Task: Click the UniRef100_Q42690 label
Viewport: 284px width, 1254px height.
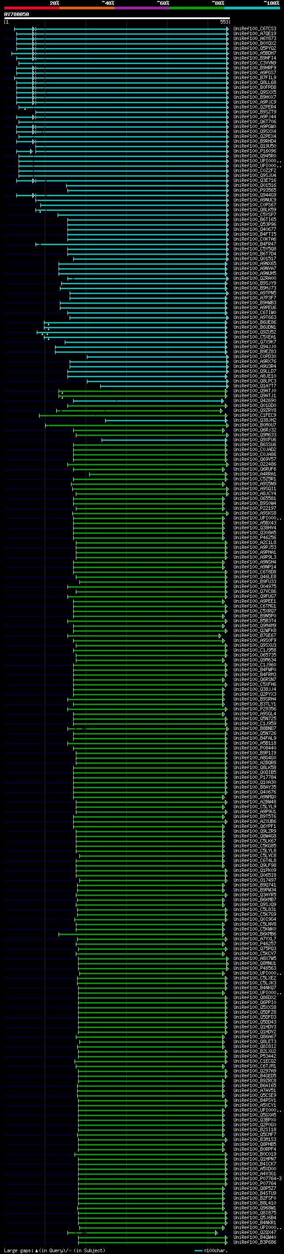Action: click(x=255, y=400)
